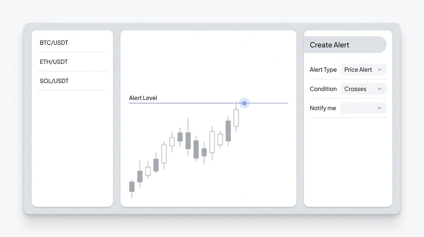Click the Condition row label
Viewport: 424px width, 237px height.
[323, 89]
